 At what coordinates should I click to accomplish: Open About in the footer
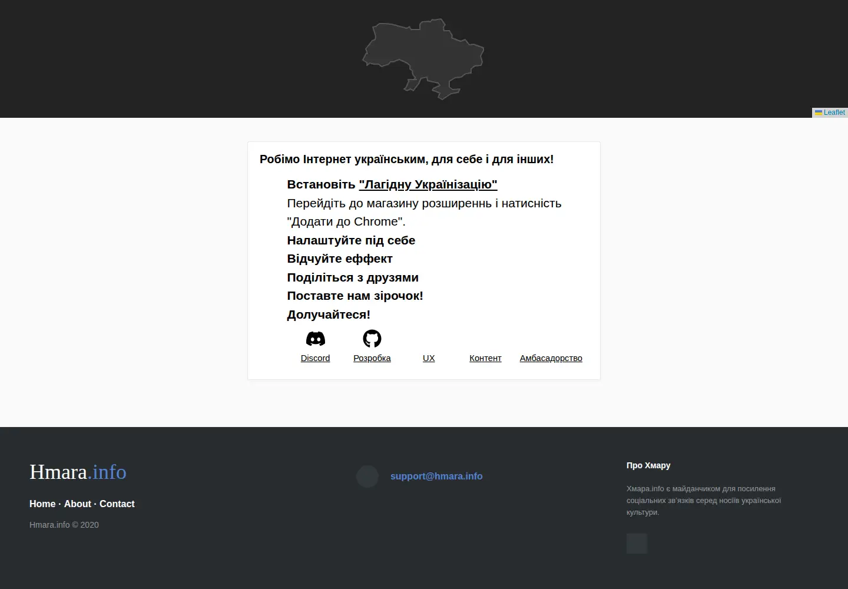[x=78, y=504]
